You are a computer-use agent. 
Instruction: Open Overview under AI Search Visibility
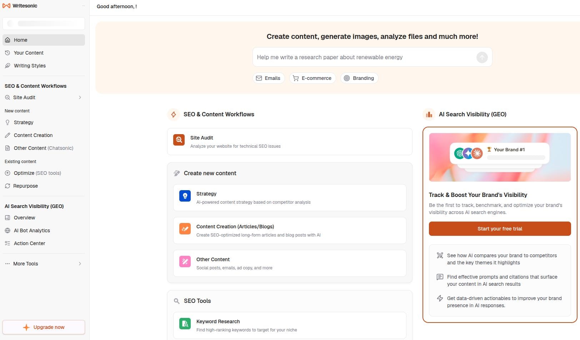(44, 218)
